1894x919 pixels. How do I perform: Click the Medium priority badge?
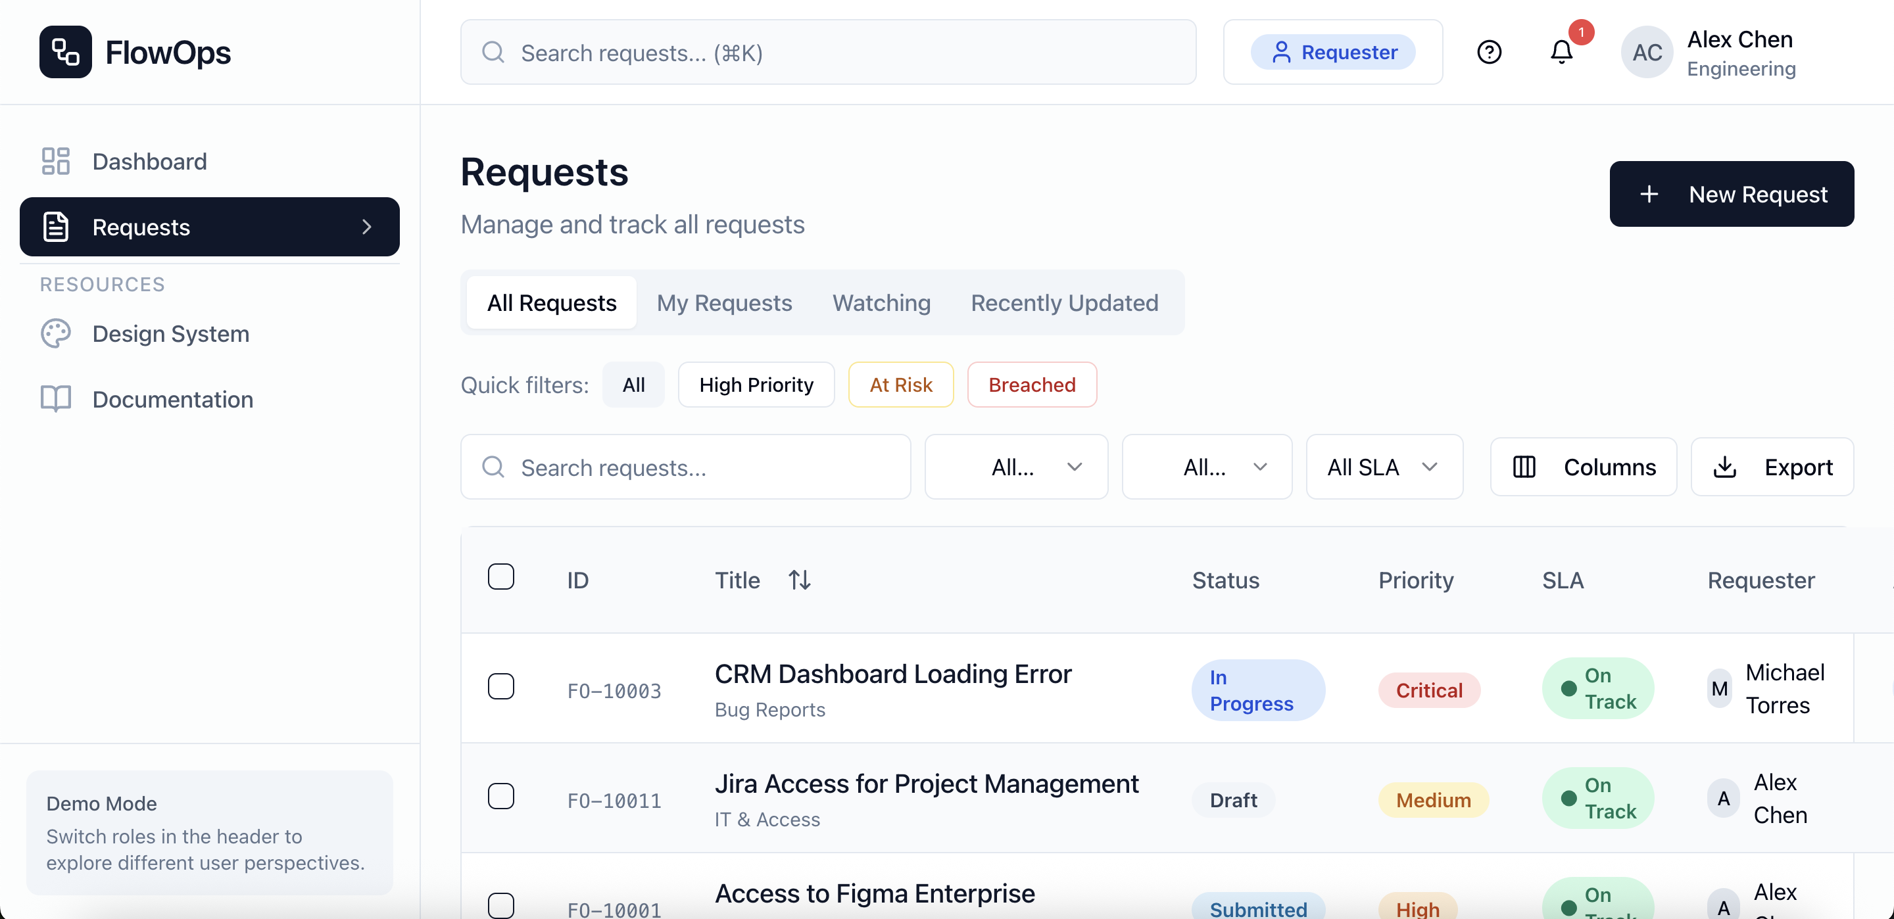pyautogui.click(x=1433, y=799)
